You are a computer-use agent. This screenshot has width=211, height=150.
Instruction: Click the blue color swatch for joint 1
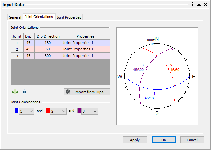pos(17,111)
